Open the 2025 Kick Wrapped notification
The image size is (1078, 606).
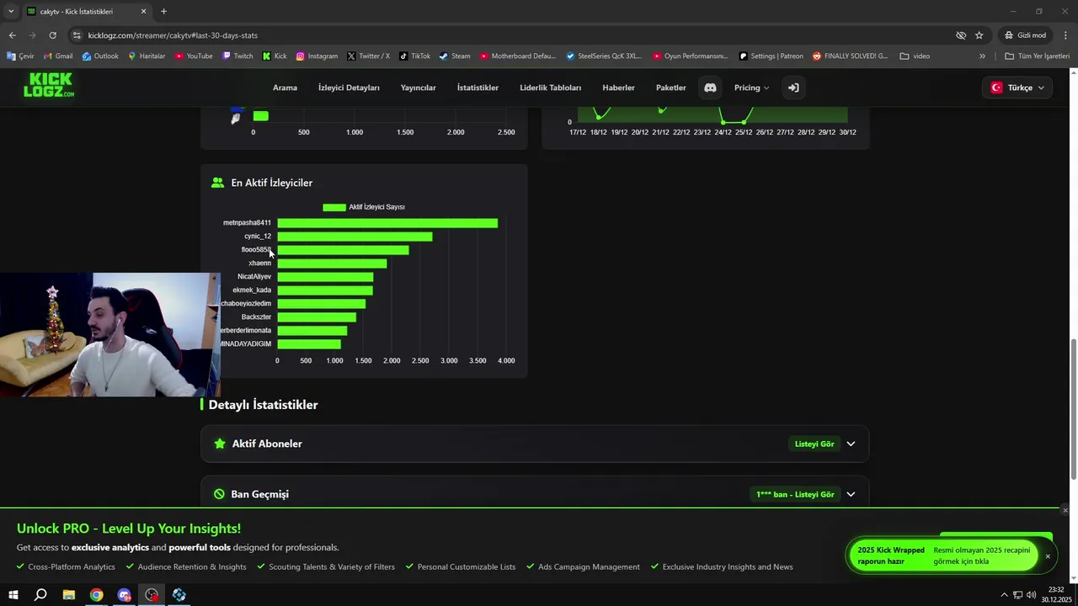coord(943,555)
